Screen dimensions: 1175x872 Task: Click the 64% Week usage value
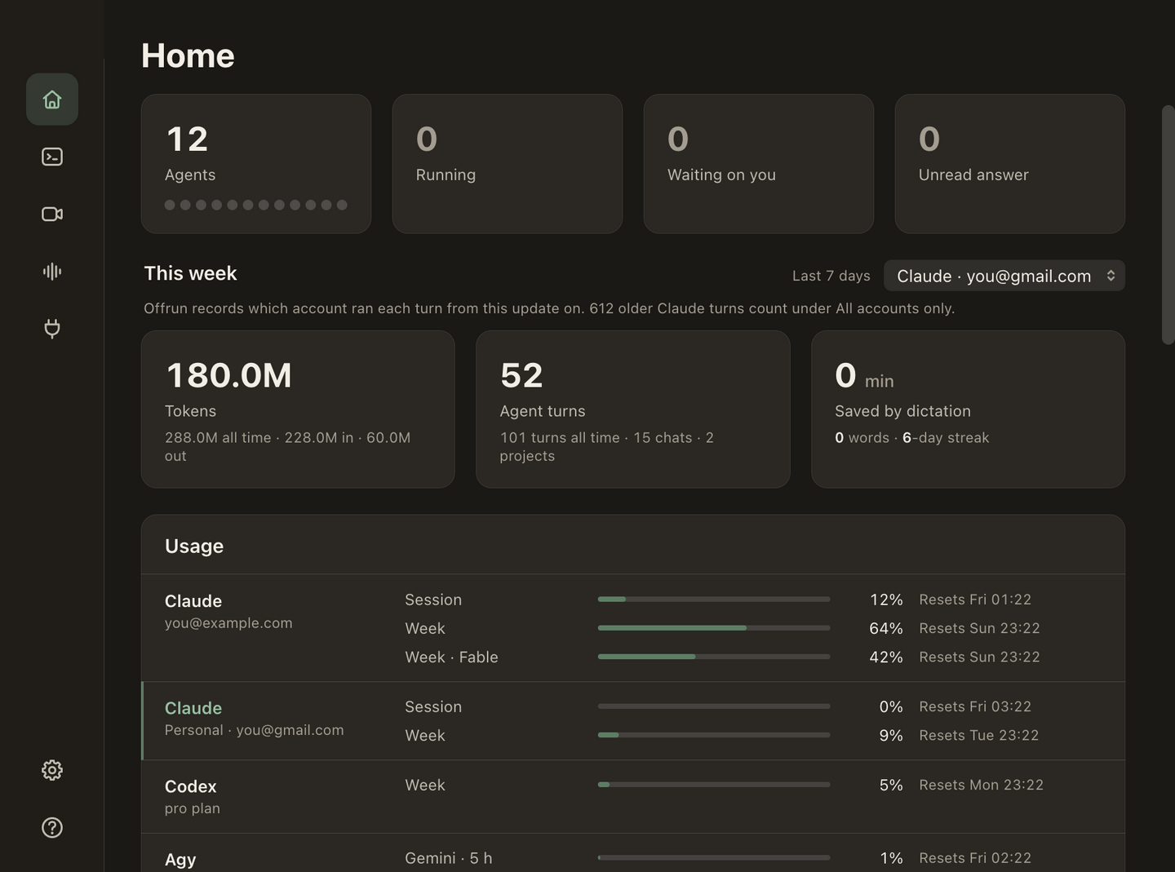[886, 628]
